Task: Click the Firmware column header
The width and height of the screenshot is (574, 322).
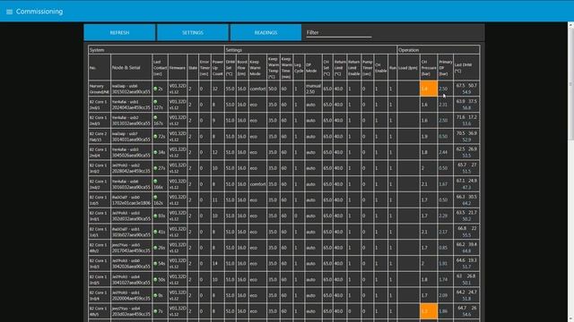Action: pos(178,68)
